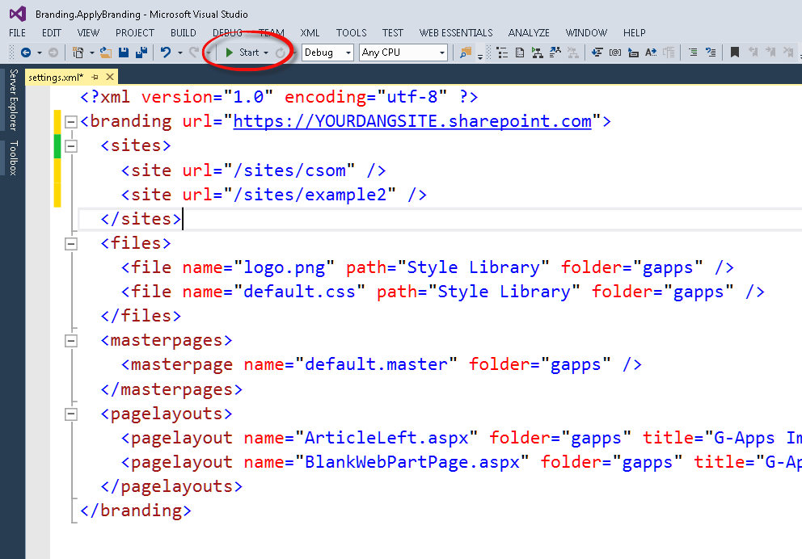Toggle a bookmark with the bookmark icon

click(x=734, y=53)
